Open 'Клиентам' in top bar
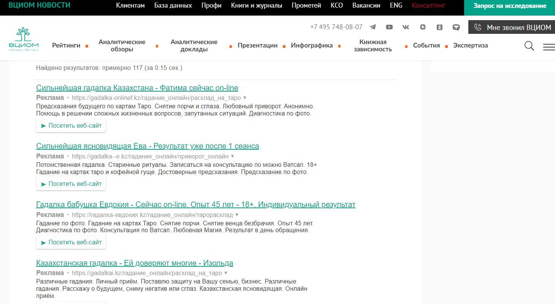Viewport: 555px width, 304px height. (x=130, y=5)
